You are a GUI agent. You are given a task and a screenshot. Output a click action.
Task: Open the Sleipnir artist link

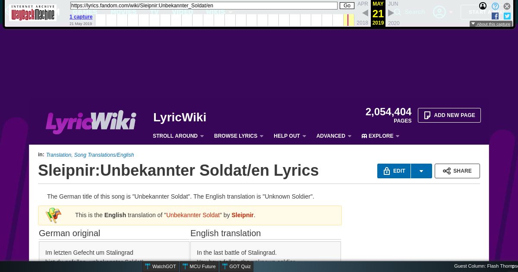tap(243, 215)
